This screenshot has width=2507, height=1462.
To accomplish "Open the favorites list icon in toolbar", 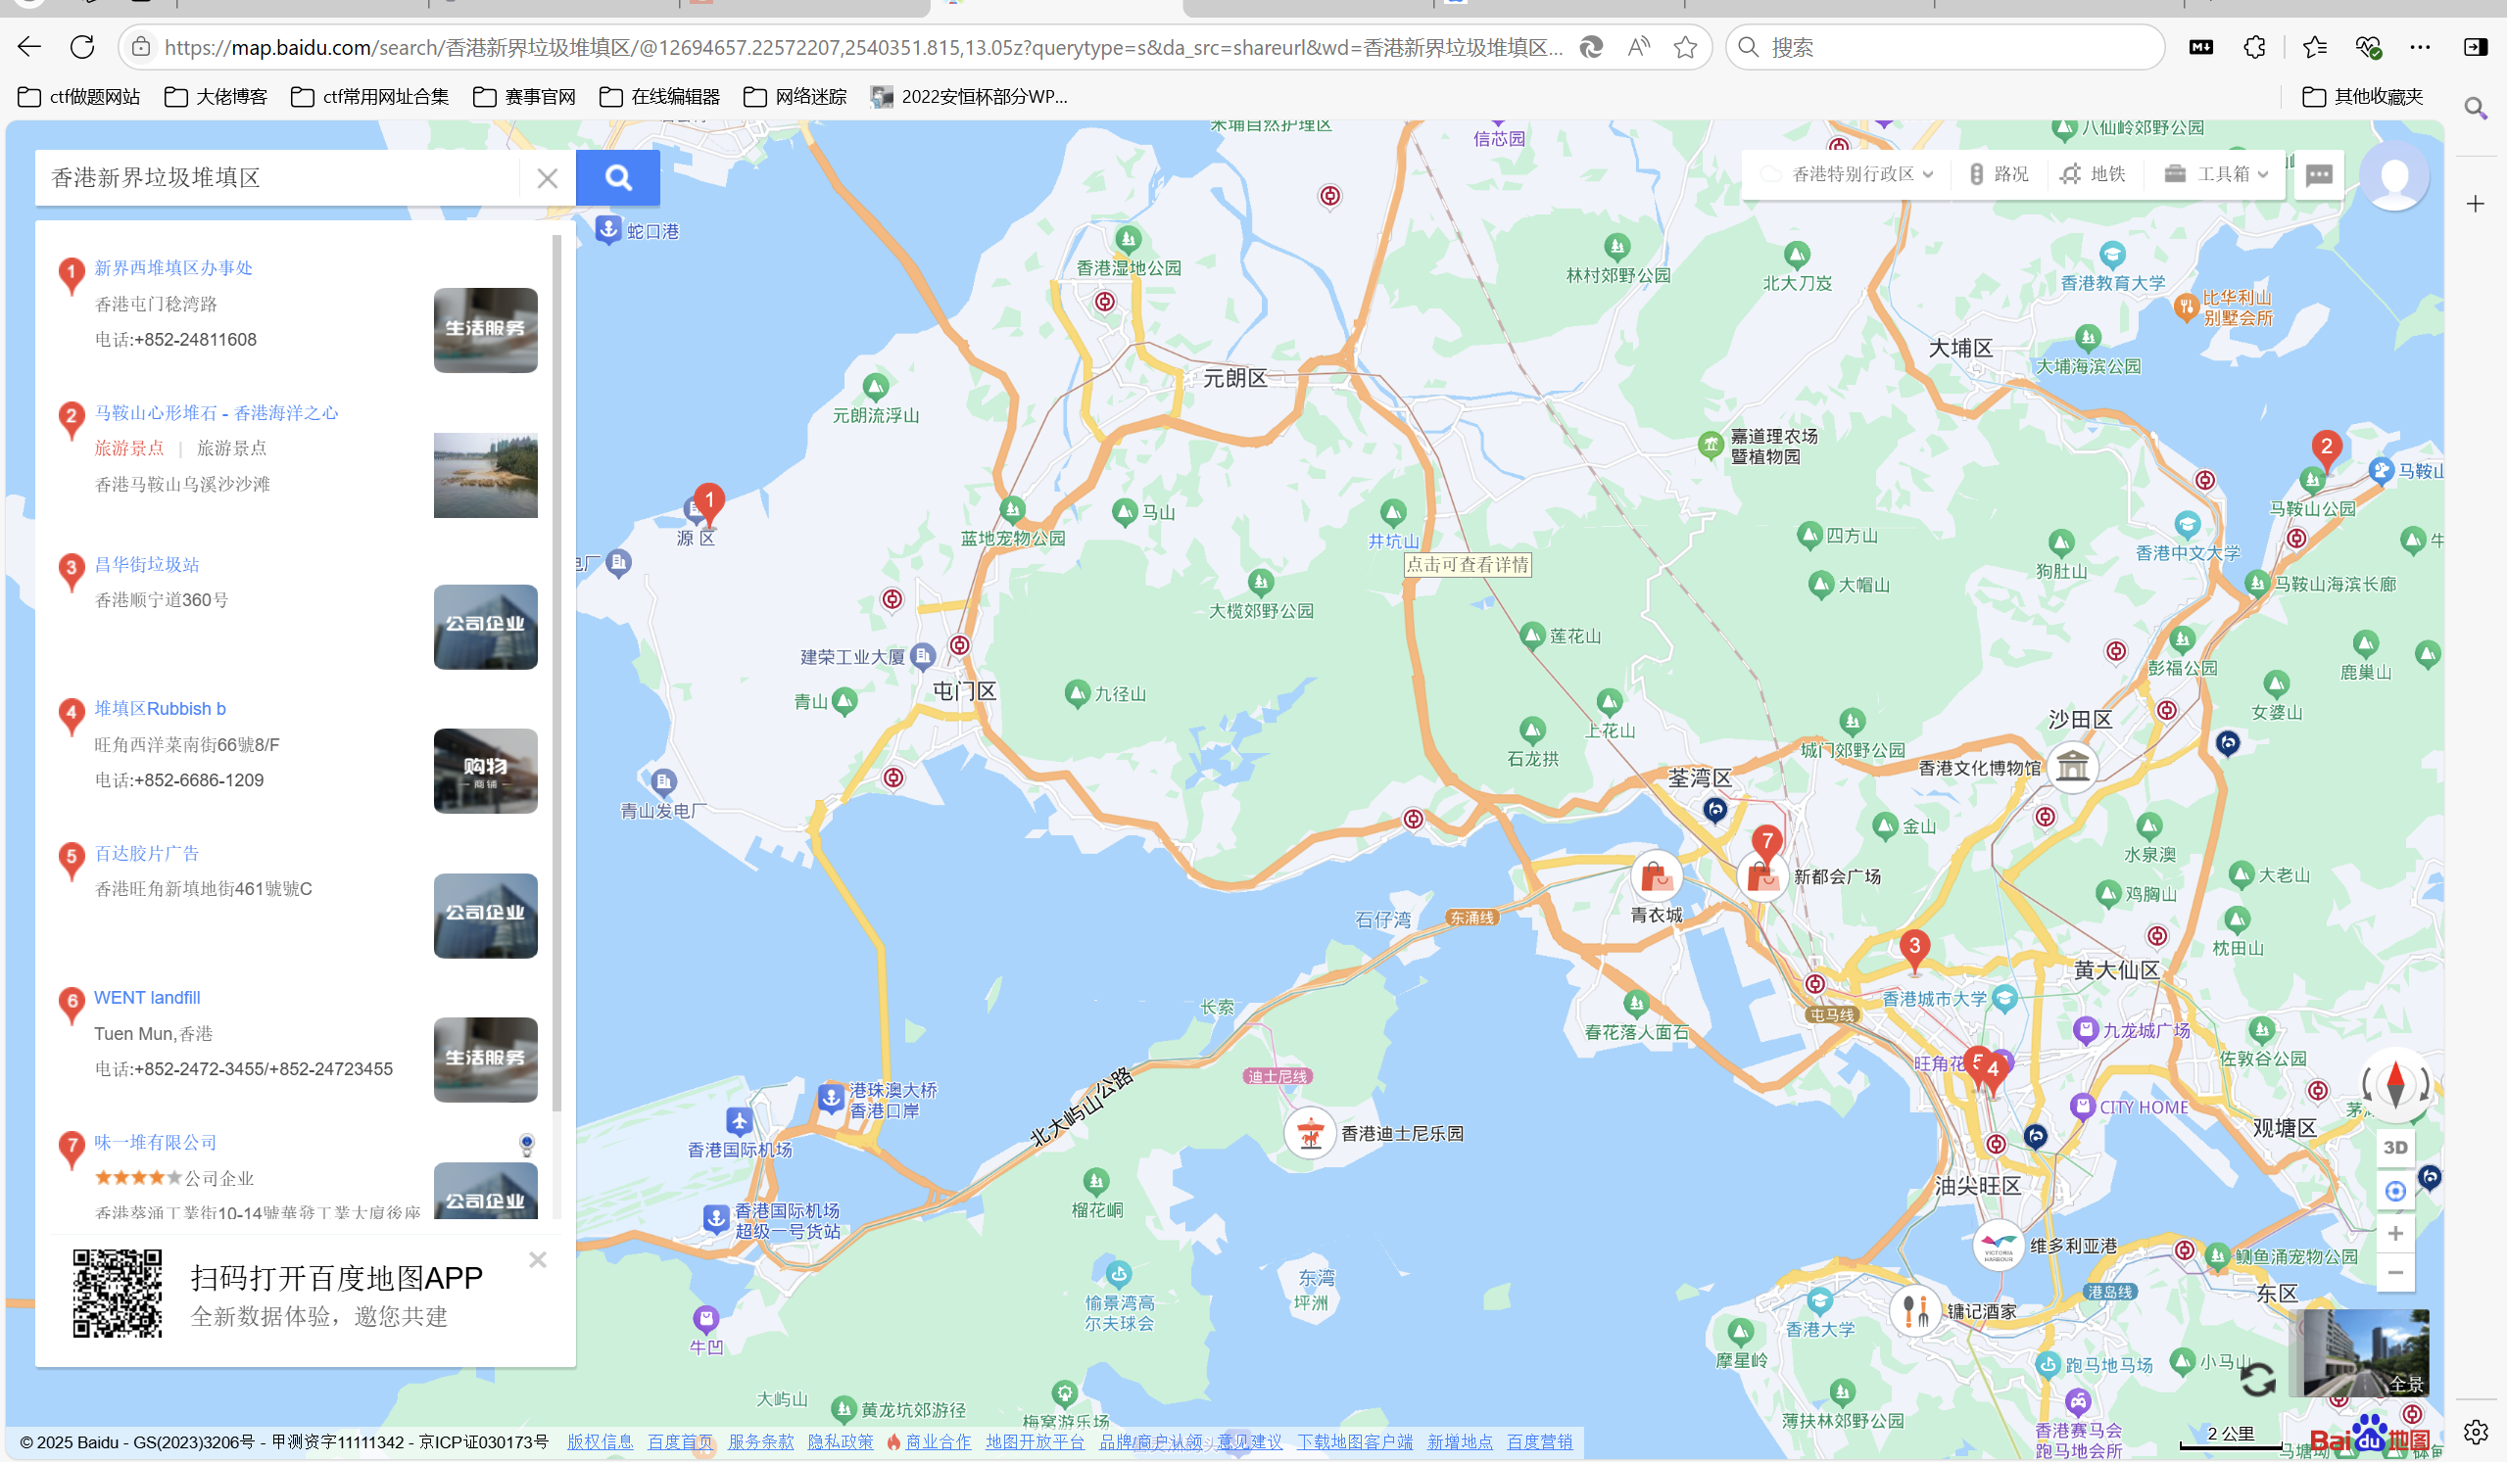I will tap(2314, 47).
